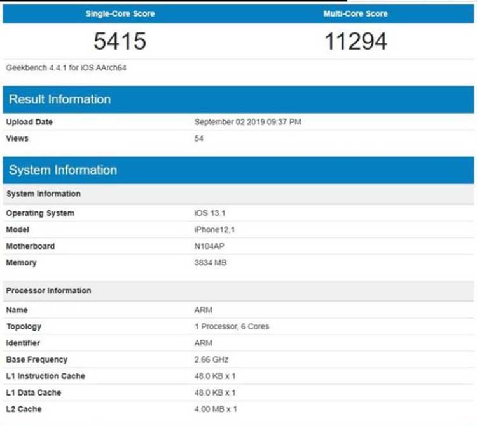Viewport: 477px width, 426px height.
Task: Click the Views label
Action: pyautogui.click(x=17, y=138)
